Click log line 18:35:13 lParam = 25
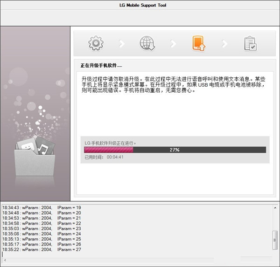The height and width of the screenshot is (267, 280). point(42,239)
